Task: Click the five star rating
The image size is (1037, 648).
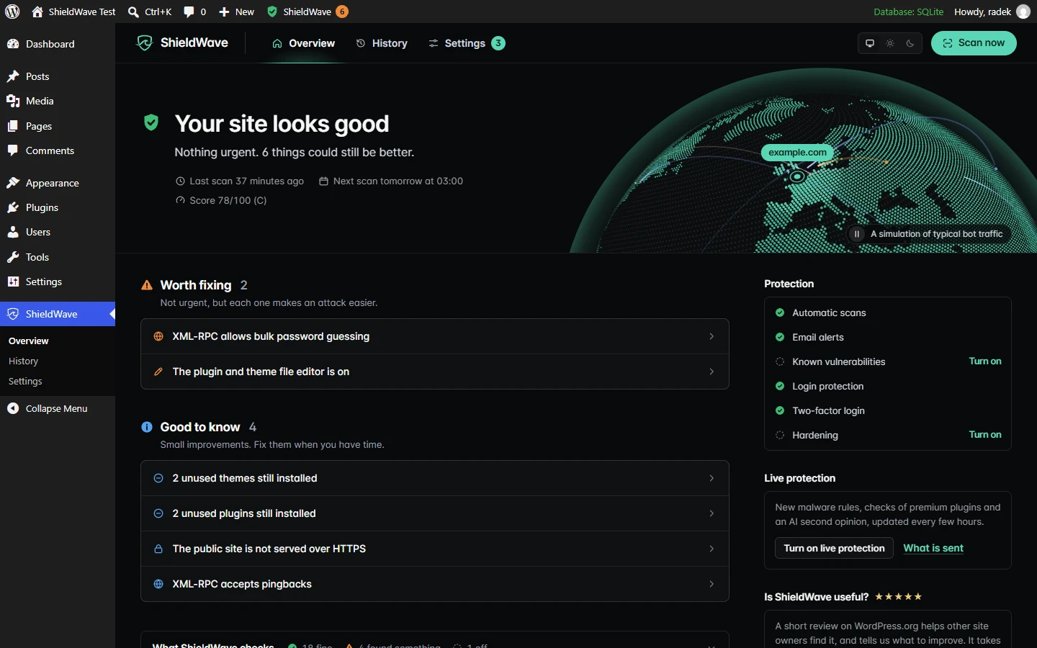Action: [x=898, y=597]
